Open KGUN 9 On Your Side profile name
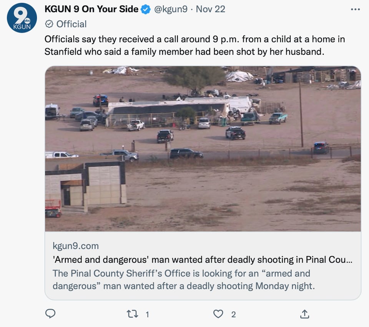This screenshot has height=327, width=369. pyautogui.click(x=91, y=9)
